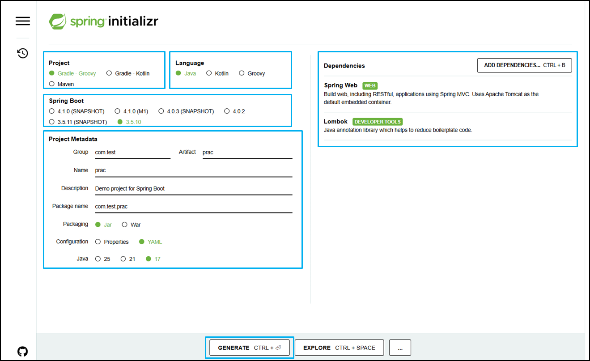The height and width of the screenshot is (361, 590).
Task: Click the Lombok description text
Action: [x=398, y=130]
